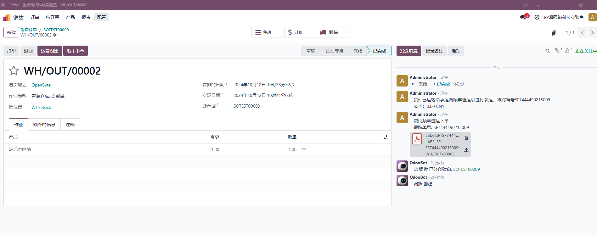
Task: Go to next record with right chevron
Action: coord(592,32)
